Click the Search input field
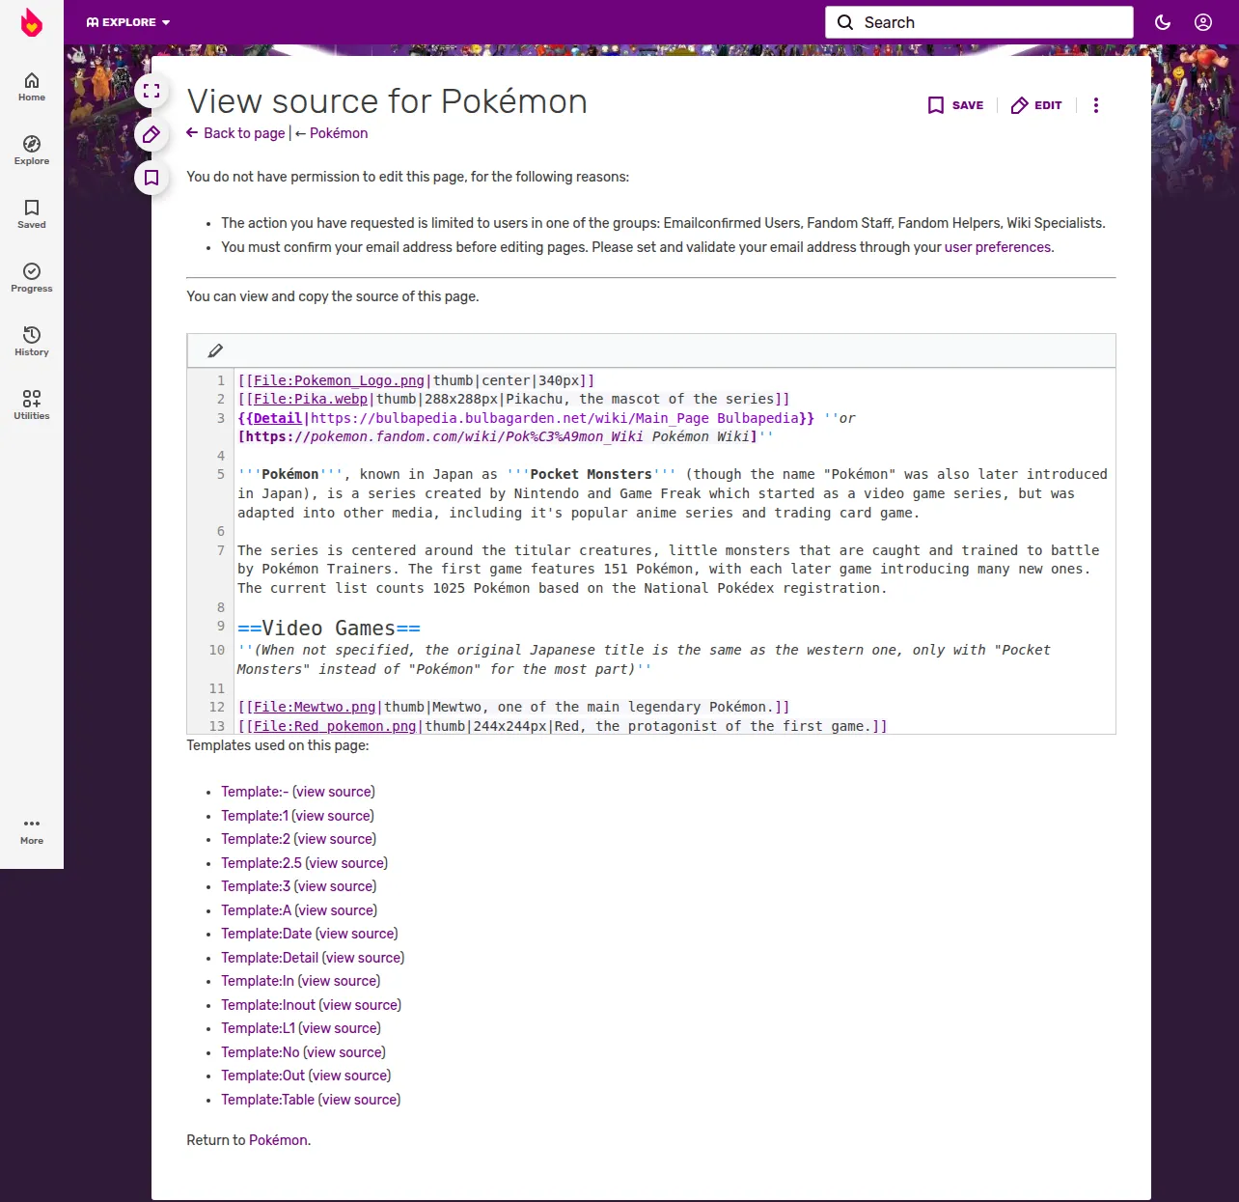Screen dimensions: 1239x1202 coord(979,22)
